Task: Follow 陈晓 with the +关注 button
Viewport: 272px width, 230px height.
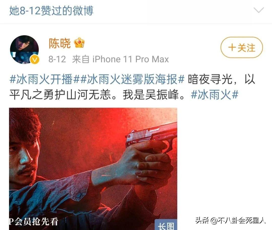Action: (x=242, y=47)
